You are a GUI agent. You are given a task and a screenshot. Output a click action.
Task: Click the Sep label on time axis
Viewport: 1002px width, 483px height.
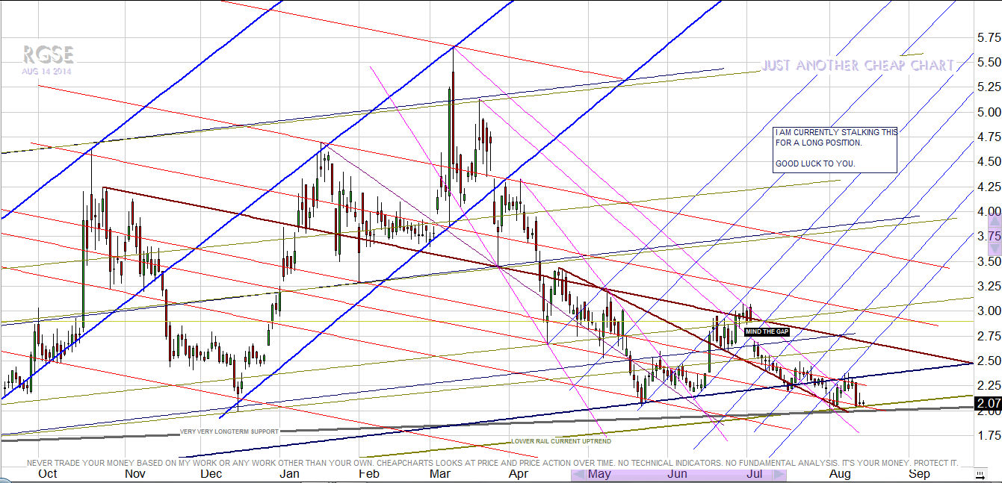(x=918, y=473)
